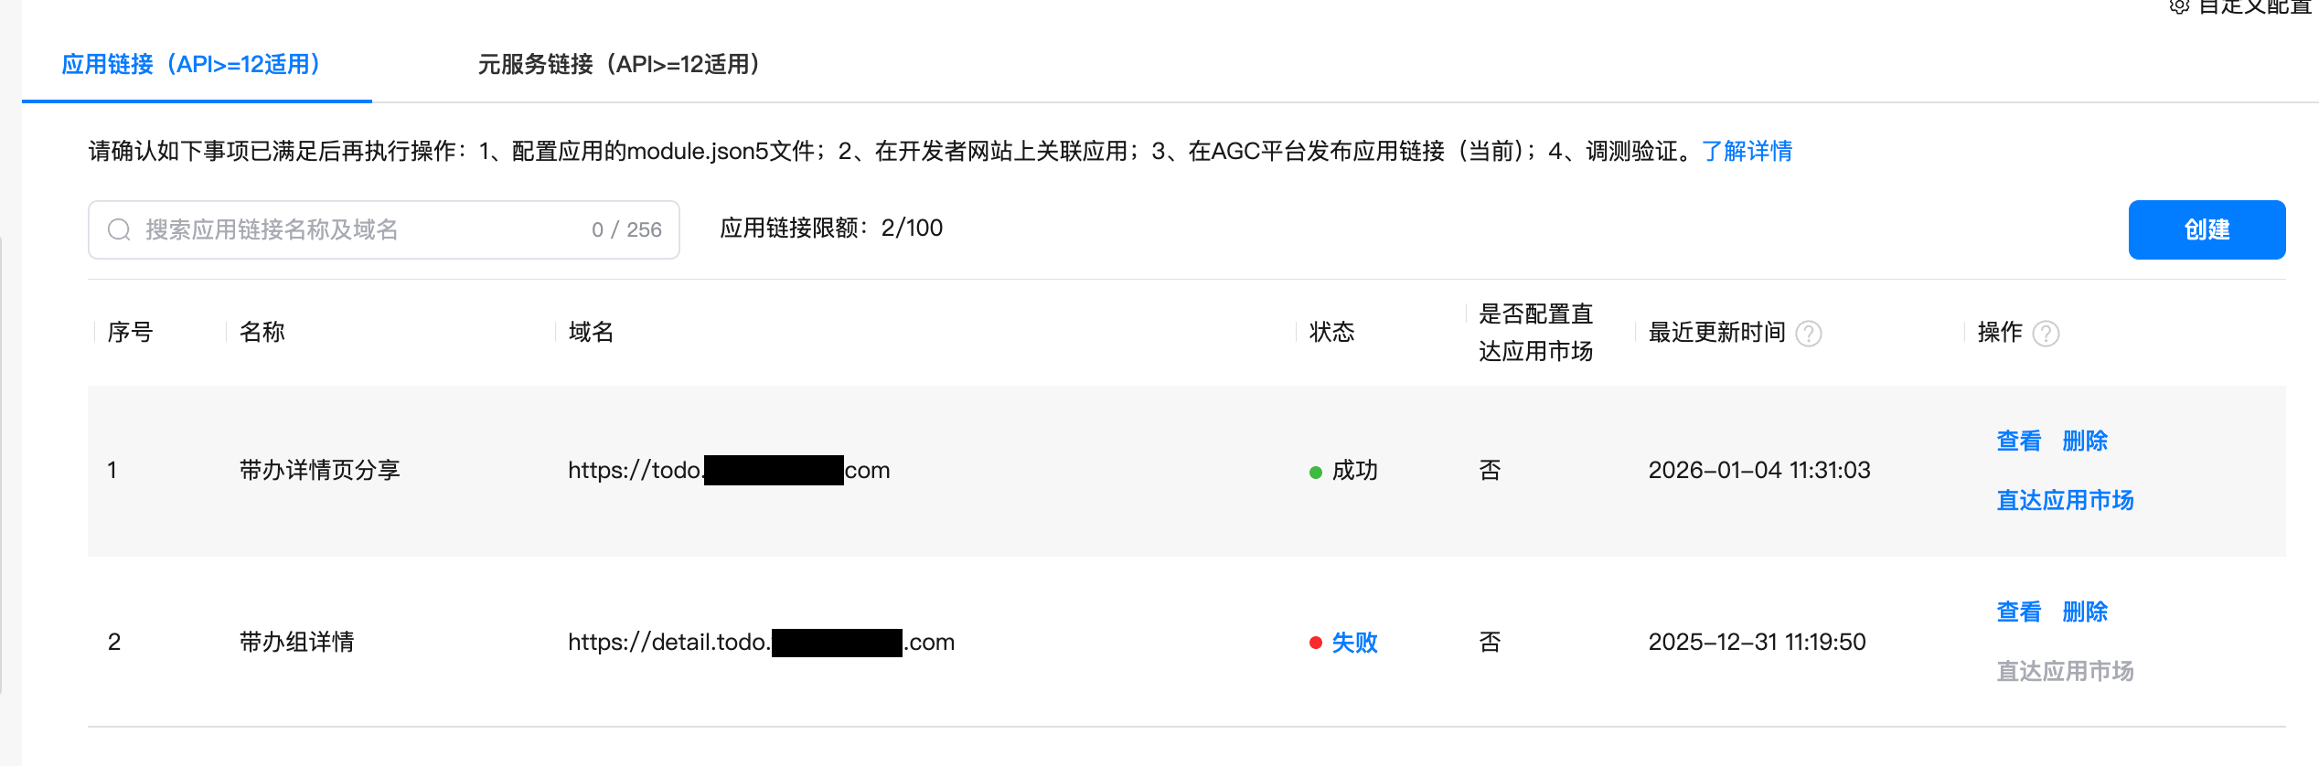The width and height of the screenshot is (2319, 766).
Task: Click help icon beside 最近更新时间 header
Action: 1809,334
